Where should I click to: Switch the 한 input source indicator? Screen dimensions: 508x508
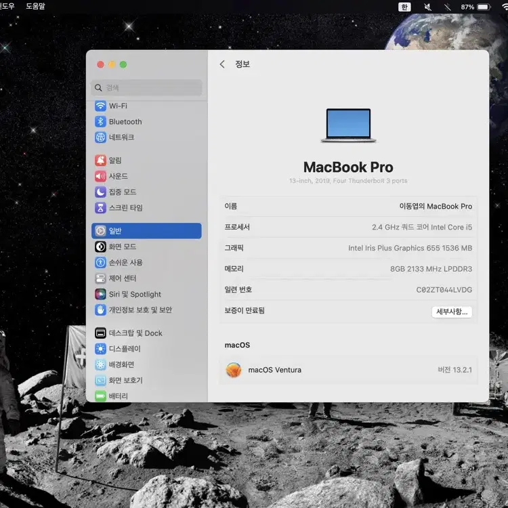(x=404, y=7)
